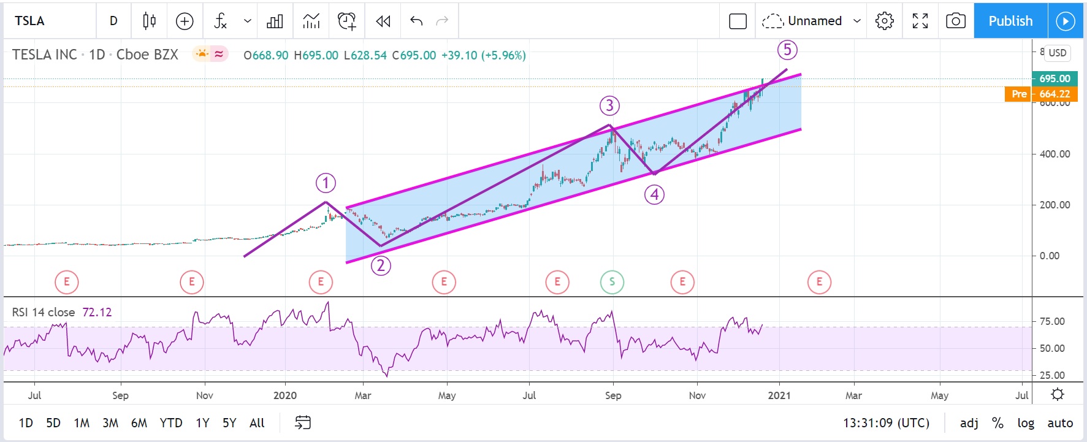Select Elliott wave label 2
The width and height of the screenshot is (1087, 442).
(x=381, y=265)
